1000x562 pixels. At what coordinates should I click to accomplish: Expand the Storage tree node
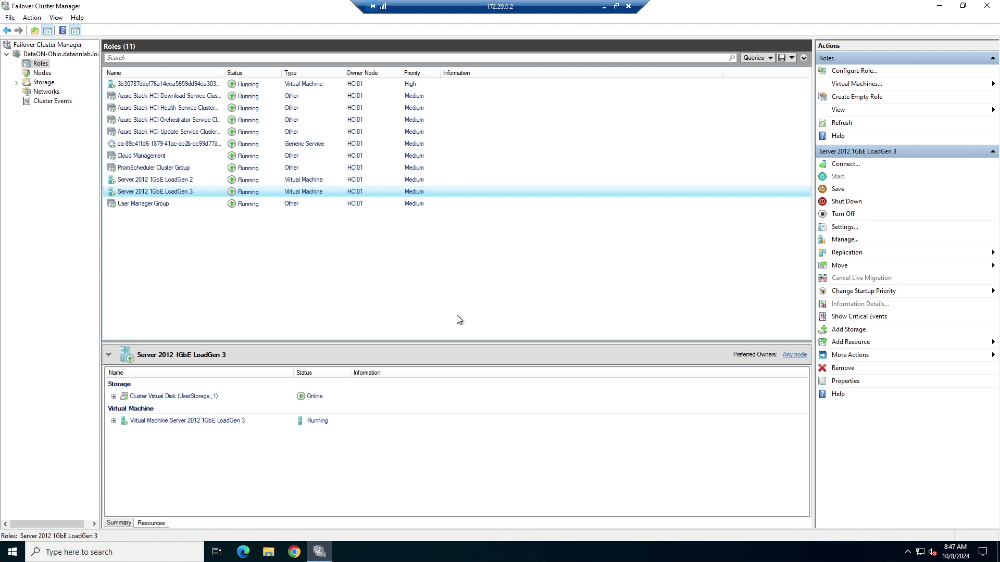coord(16,83)
